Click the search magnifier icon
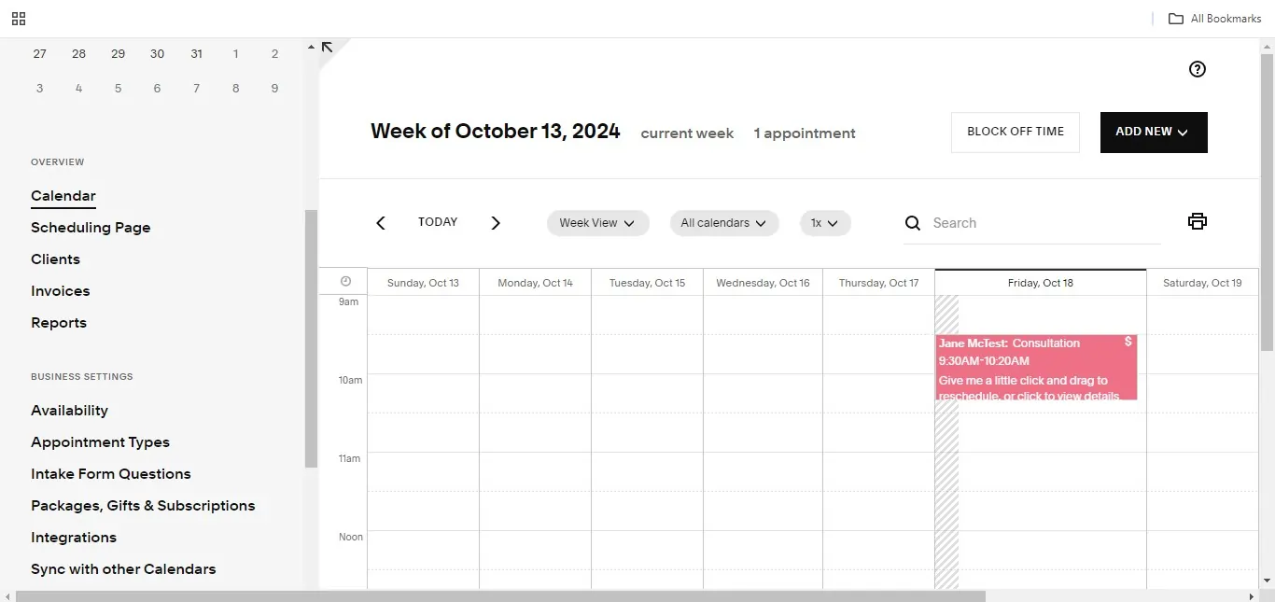This screenshot has width=1275, height=602. 913,223
